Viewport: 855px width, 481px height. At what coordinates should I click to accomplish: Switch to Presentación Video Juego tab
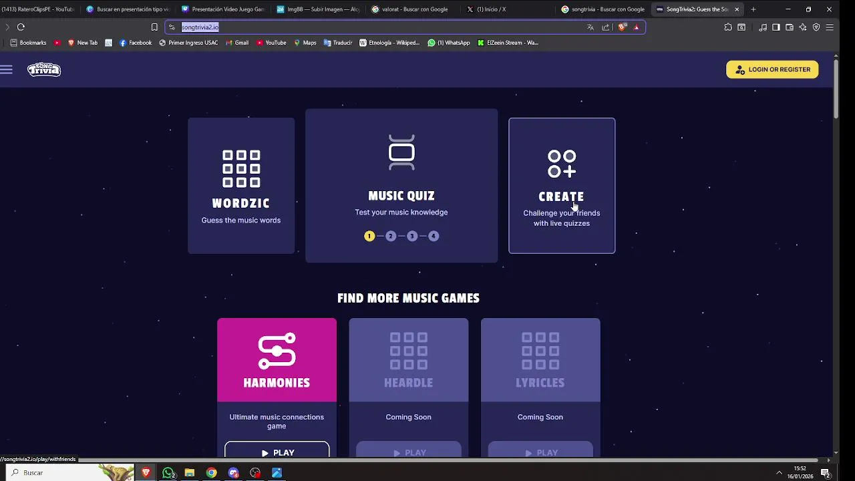224,9
